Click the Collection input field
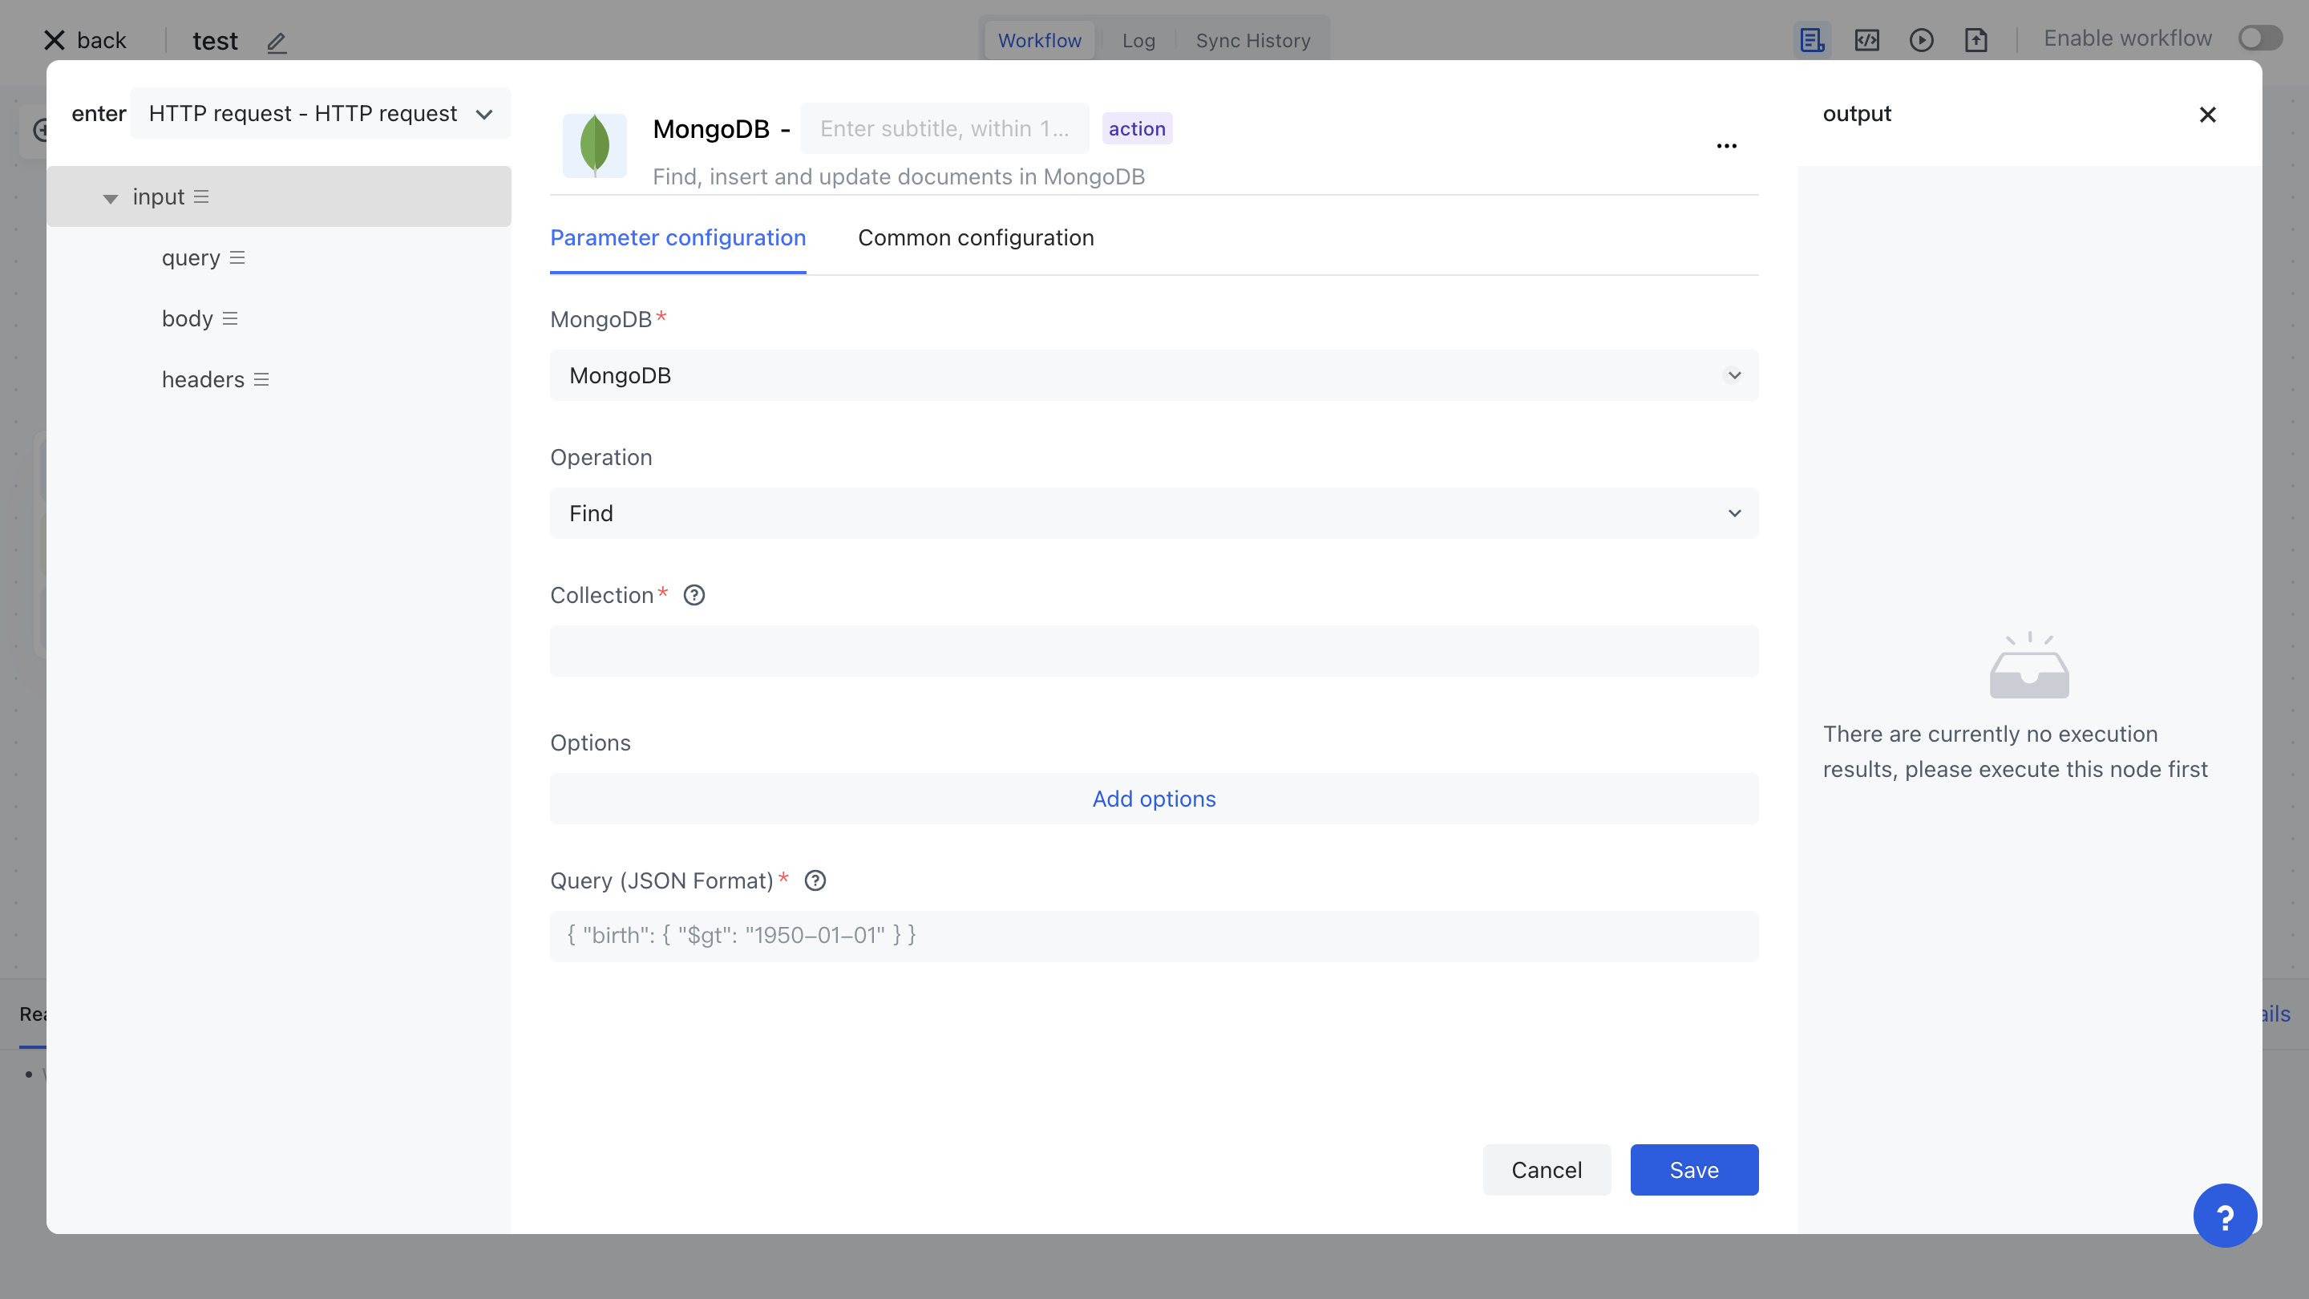The width and height of the screenshot is (2309, 1299). 1154,652
